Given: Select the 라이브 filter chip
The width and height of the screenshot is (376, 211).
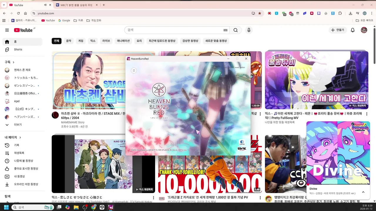Looking at the screenshot, I should coord(106,41).
